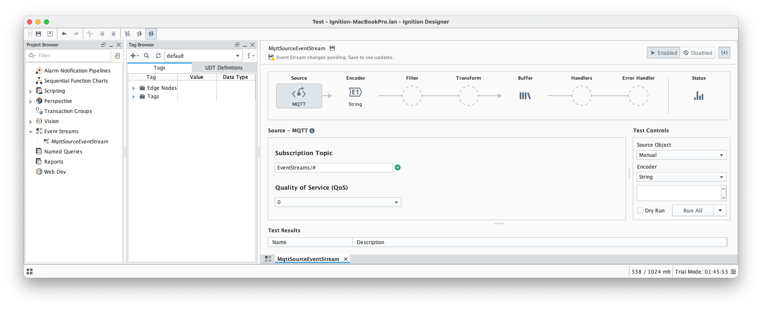The height and width of the screenshot is (309, 762).
Task: Click the Redo arrow in the toolbar
Action: [x=76, y=34]
